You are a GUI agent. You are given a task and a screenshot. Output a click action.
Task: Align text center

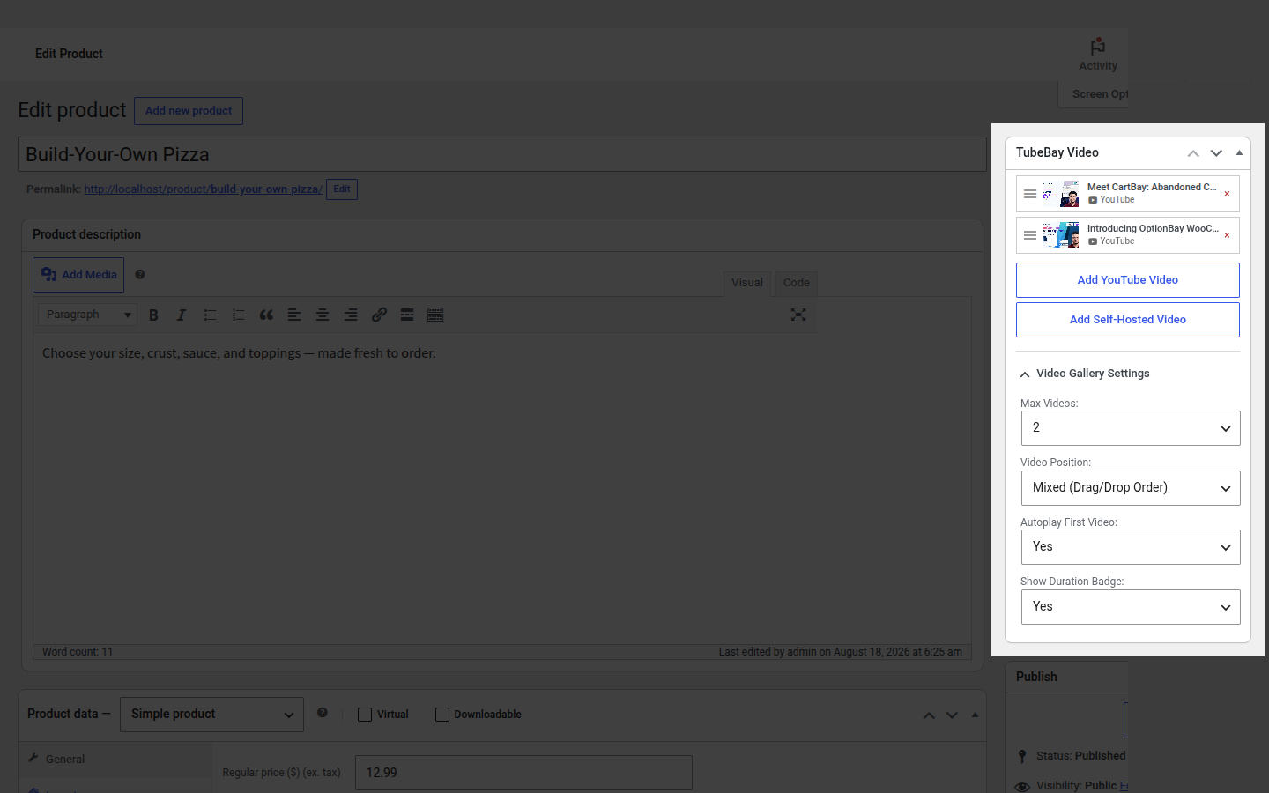click(323, 315)
